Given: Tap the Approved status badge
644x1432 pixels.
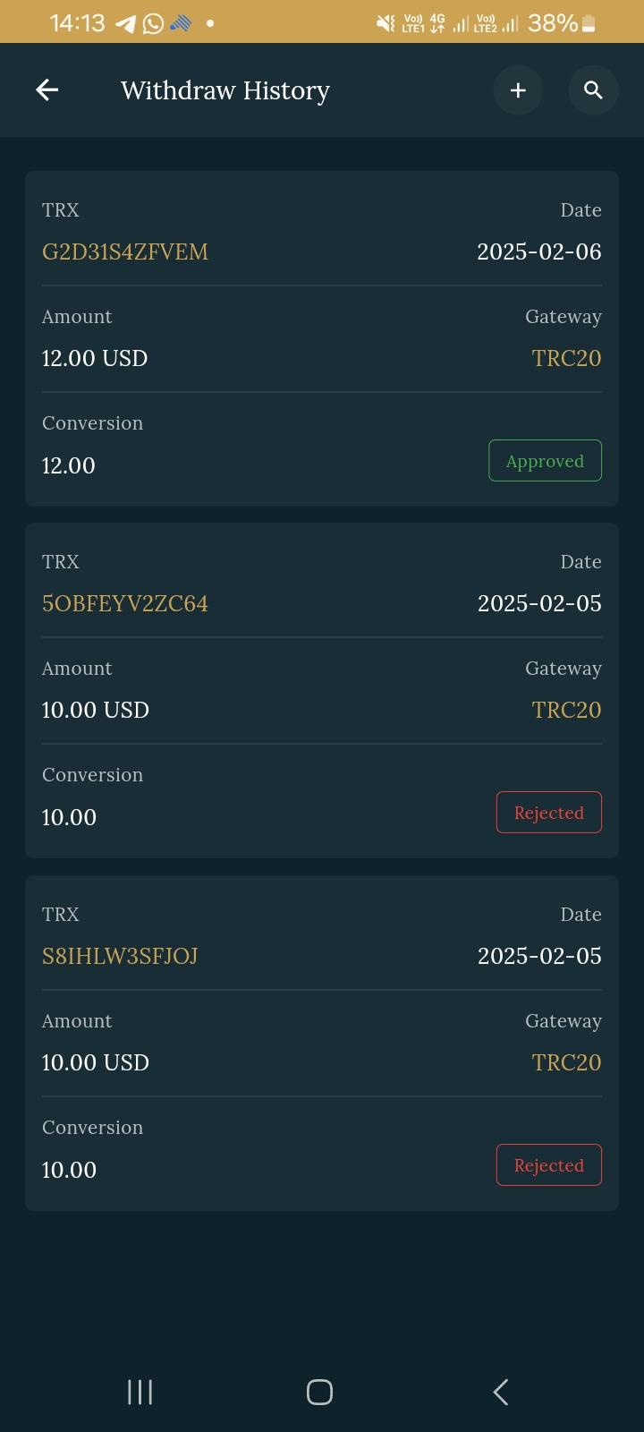Looking at the screenshot, I should point(545,461).
